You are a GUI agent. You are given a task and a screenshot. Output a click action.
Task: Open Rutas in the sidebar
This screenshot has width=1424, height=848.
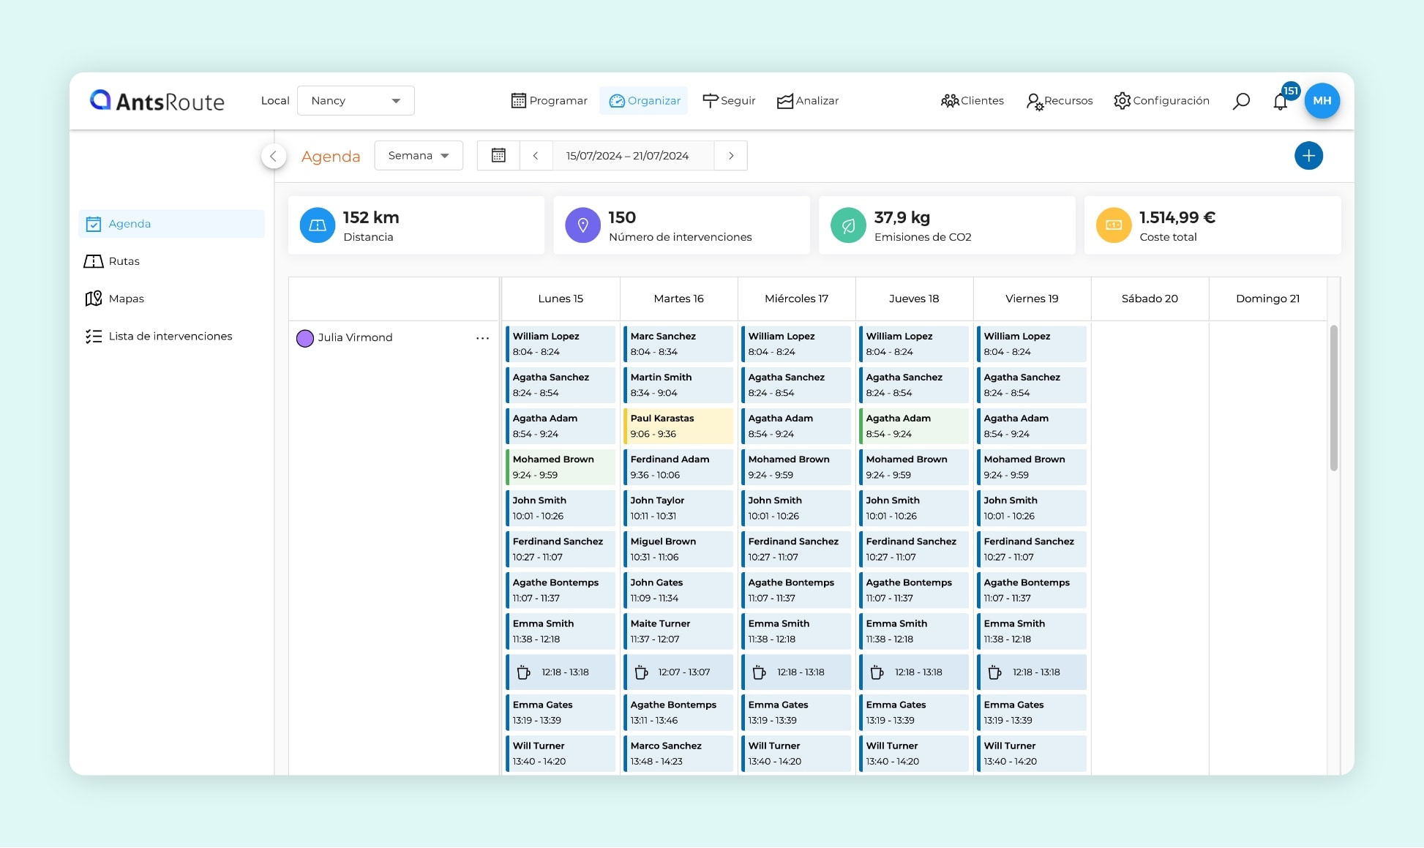[x=124, y=261]
